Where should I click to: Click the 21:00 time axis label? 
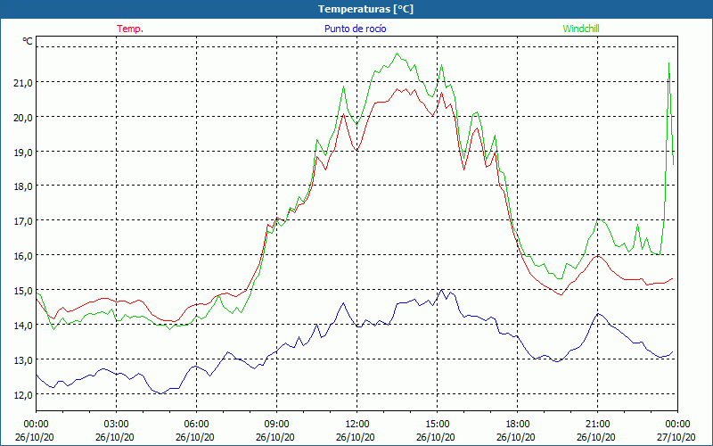click(597, 425)
